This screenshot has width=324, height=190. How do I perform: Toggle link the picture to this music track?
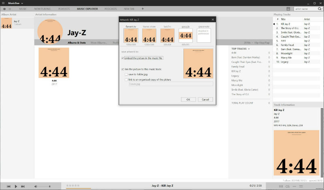123,69
